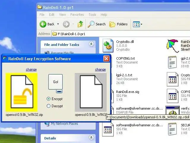Open the Forward history dropdown arrow
The width and height of the screenshot is (190, 143).
(73, 24)
